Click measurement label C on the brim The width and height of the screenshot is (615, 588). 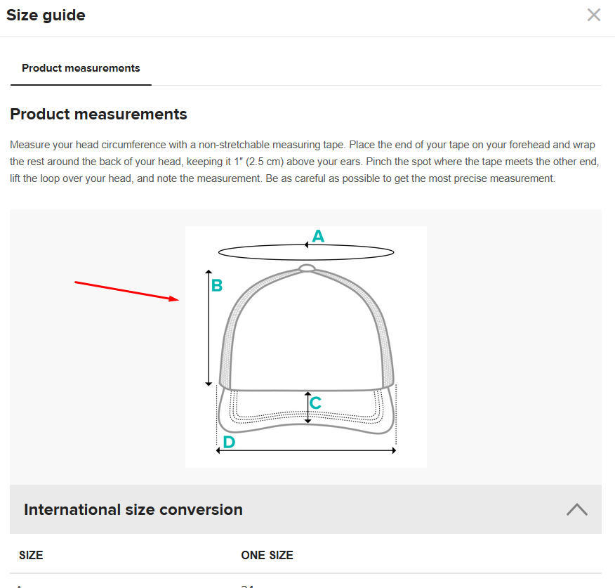pyautogui.click(x=315, y=403)
